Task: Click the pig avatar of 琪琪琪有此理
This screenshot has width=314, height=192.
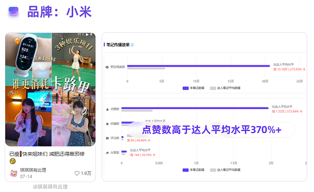Action: point(14,173)
